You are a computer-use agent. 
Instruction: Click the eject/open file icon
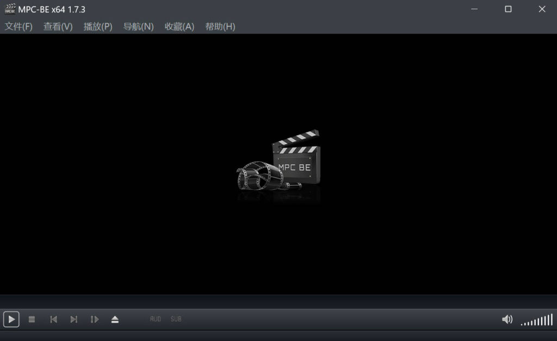click(115, 319)
